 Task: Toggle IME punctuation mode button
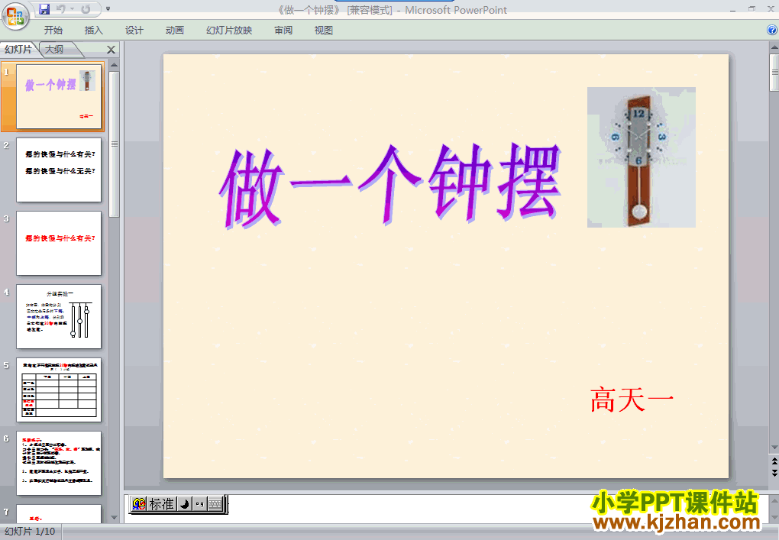[199, 504]
